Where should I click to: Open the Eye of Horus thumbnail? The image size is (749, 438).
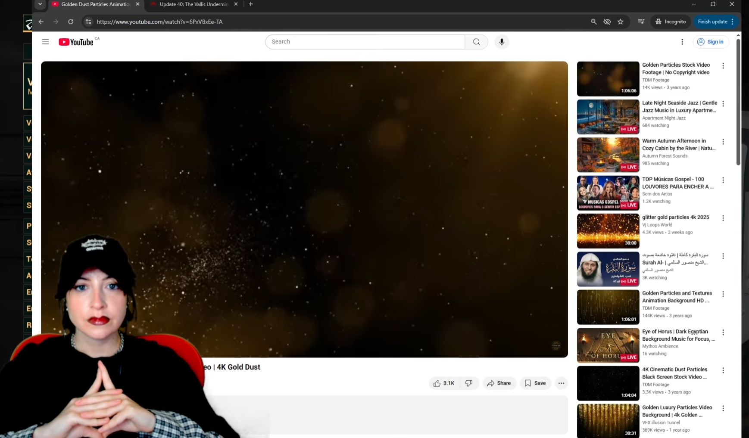point(608,345)
